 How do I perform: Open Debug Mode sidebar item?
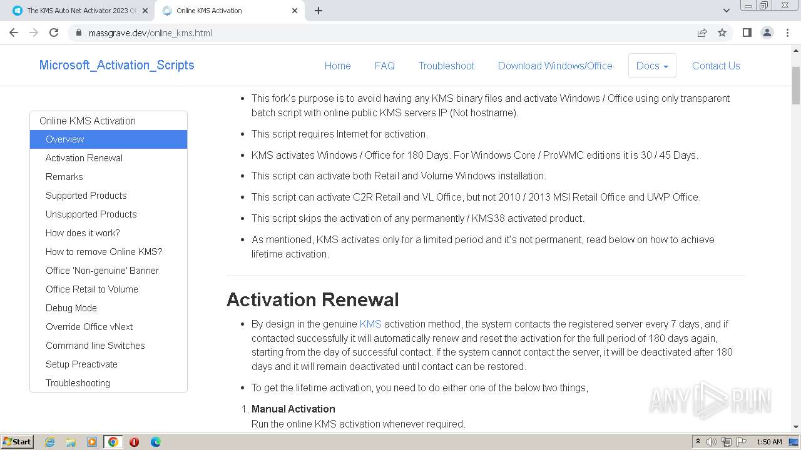pos(108,308)
